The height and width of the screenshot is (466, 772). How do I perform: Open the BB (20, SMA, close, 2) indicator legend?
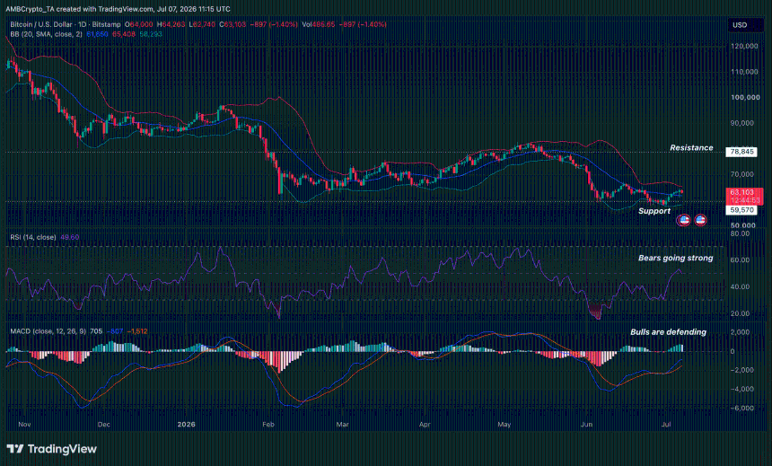[47, 34]
